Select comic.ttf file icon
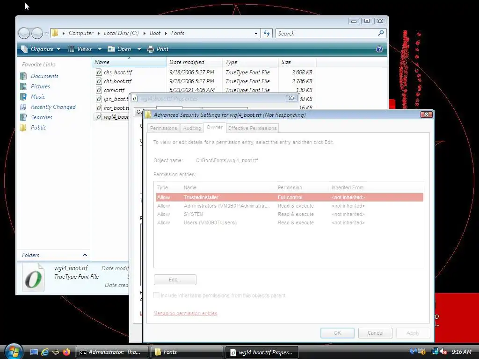Screen dimensions: 479x359 (99, 90)
